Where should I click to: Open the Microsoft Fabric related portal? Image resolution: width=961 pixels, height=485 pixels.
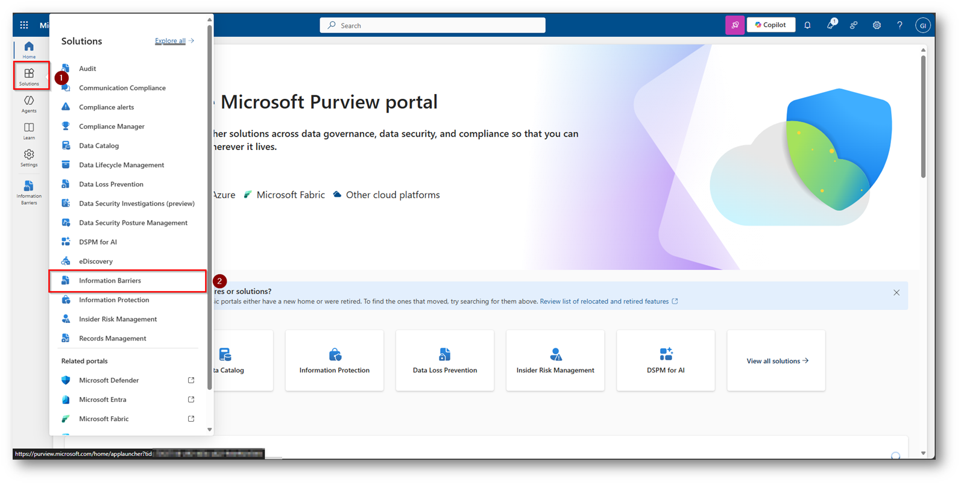[128, 419]
